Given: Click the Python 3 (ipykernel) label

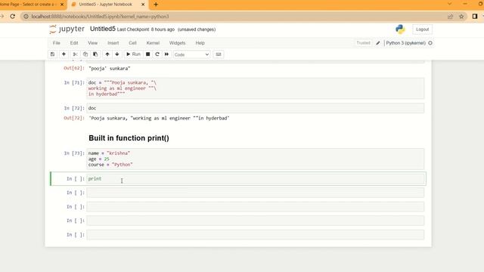Looking at the screenshot, I should 405,43.
